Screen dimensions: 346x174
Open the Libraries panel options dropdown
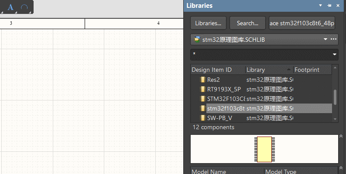click(x=320, y=6)
